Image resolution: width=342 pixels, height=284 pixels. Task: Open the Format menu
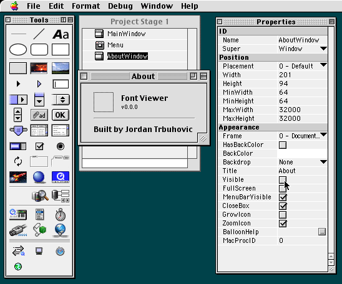[x=85, y=6]
